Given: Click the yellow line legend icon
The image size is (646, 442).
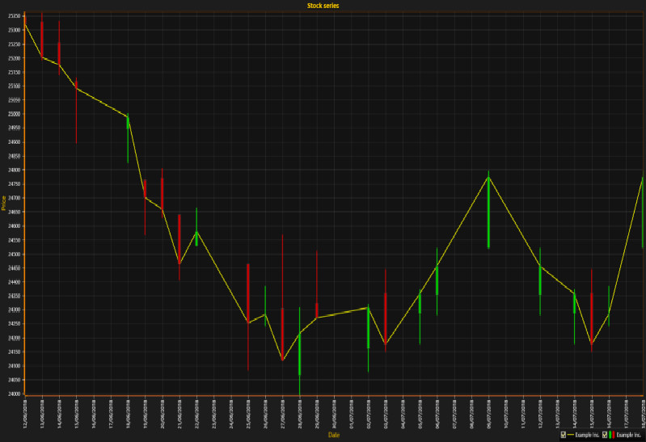Looking at the screenshot, I should pyautogui.click(x=570, y=435).
